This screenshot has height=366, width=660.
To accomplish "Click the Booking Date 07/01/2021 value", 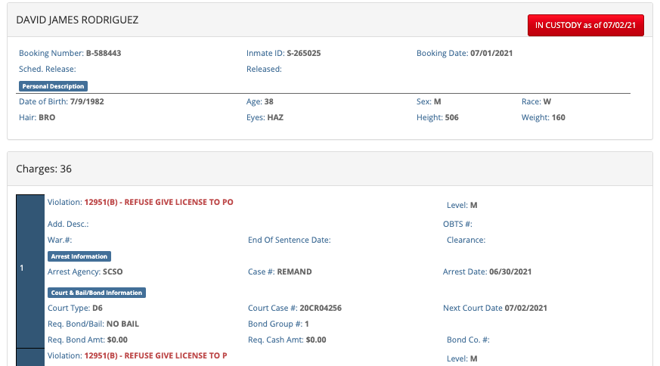I will coord(491,53).
